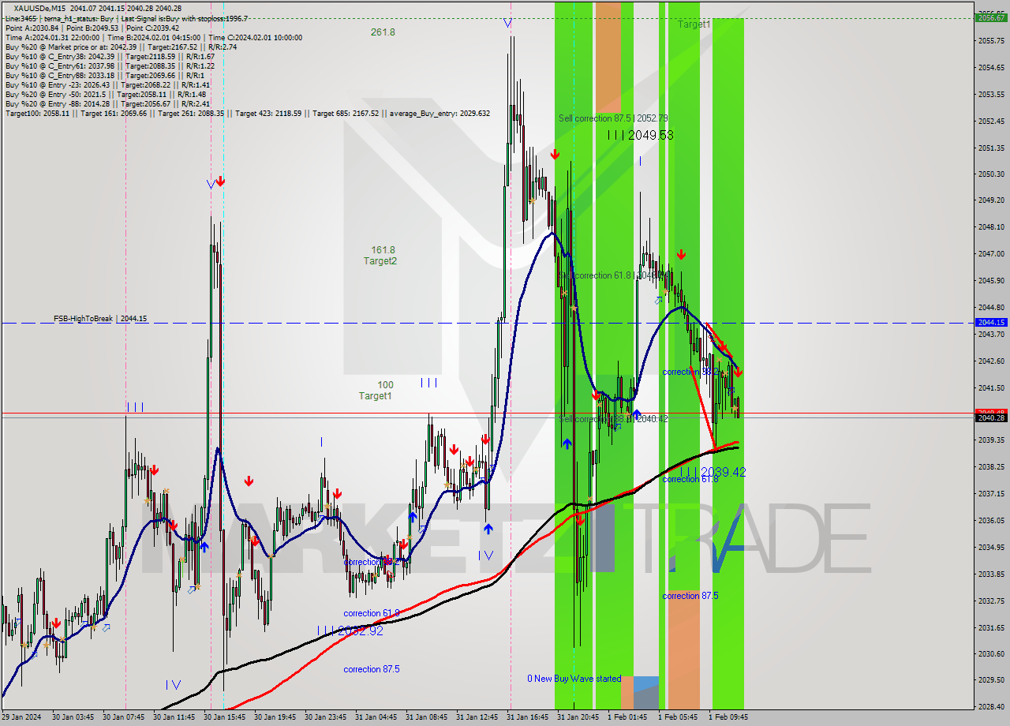
Task: Click the current price 2040.28 axis marker
Action: point(991,417)
